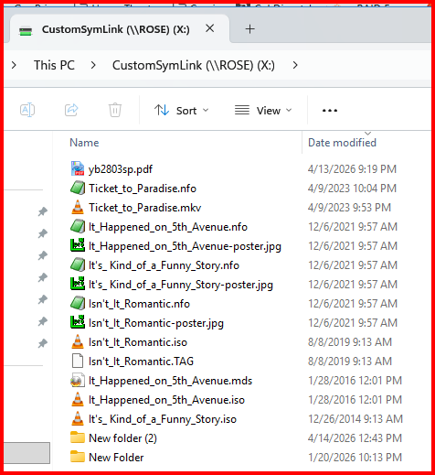Expand chevron after CustomSymLink breadcrumb
The height and width of the screenshot is (475, 435).
coord(295,65)
